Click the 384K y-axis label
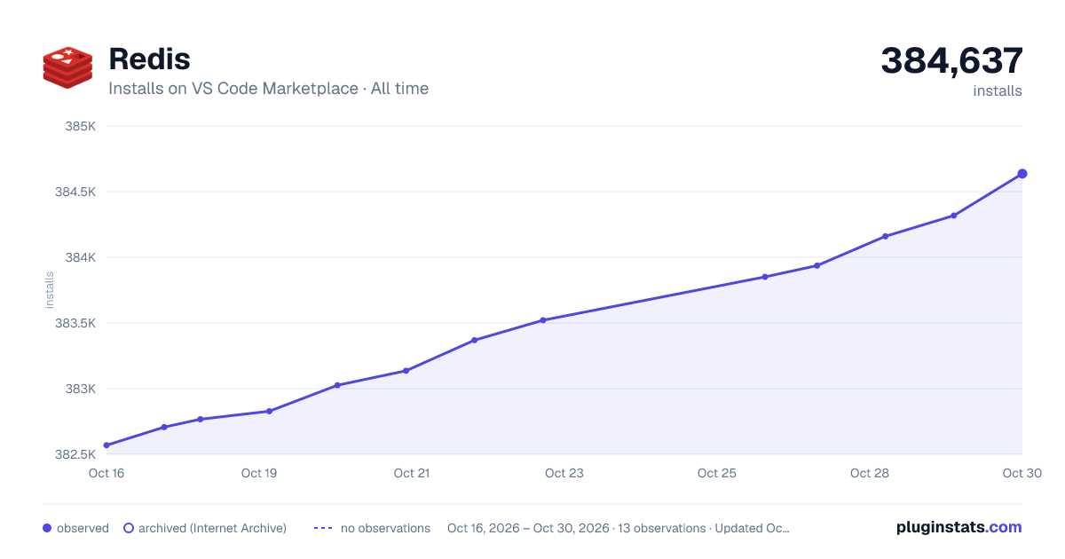1065x559 pixels. pyautogui.click(x=81, y=257)
